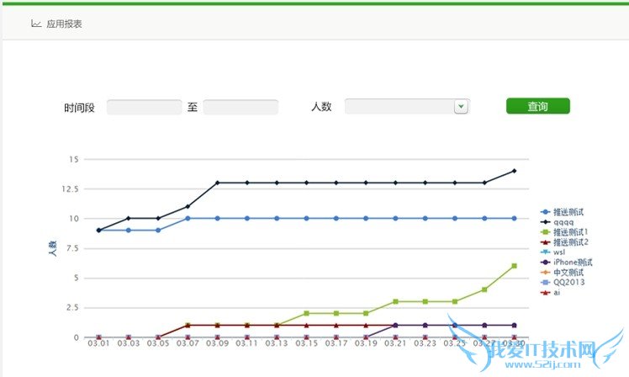Hide qqqq series via its legend text
The width and height of the screenshot is (629, 377).
click(563, 221)
